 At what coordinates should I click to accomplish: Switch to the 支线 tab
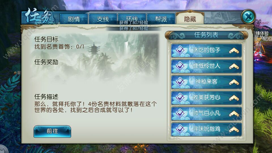pos(103,19)
